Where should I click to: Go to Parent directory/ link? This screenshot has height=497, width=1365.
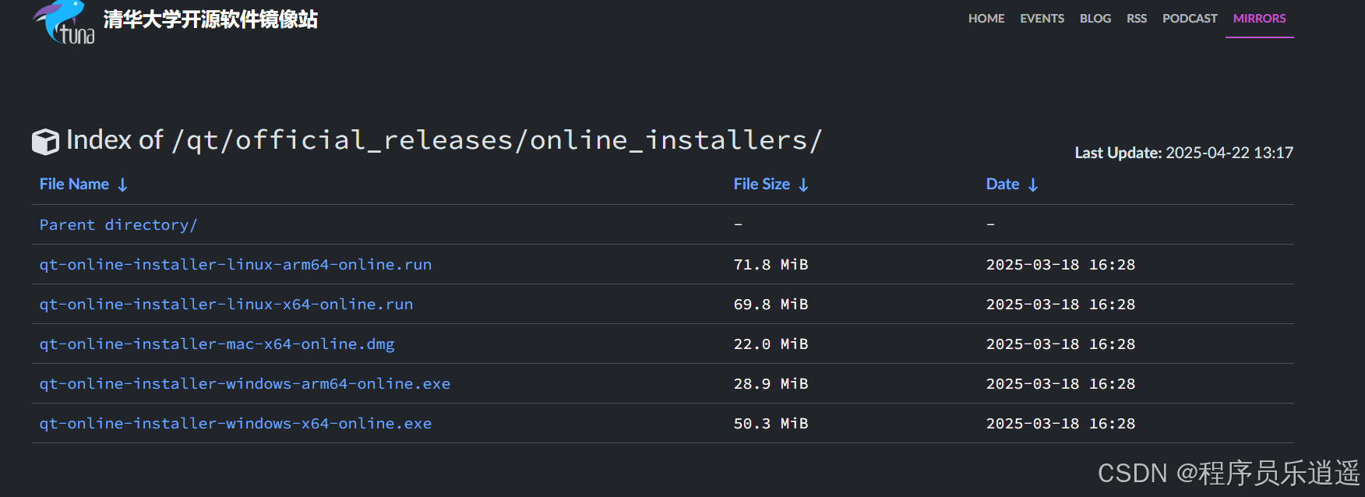click(x=118, y=224)
